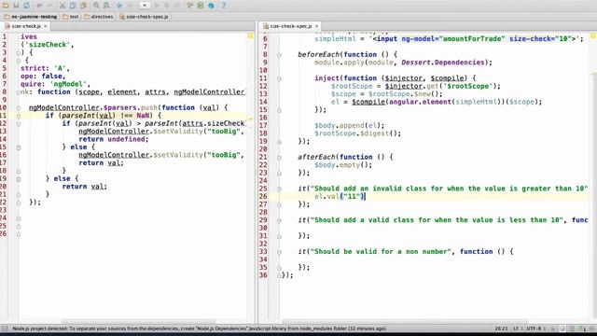597x336 pixels.
Task: Switch to size-check.js editor tab
Action: coord(26,26)
